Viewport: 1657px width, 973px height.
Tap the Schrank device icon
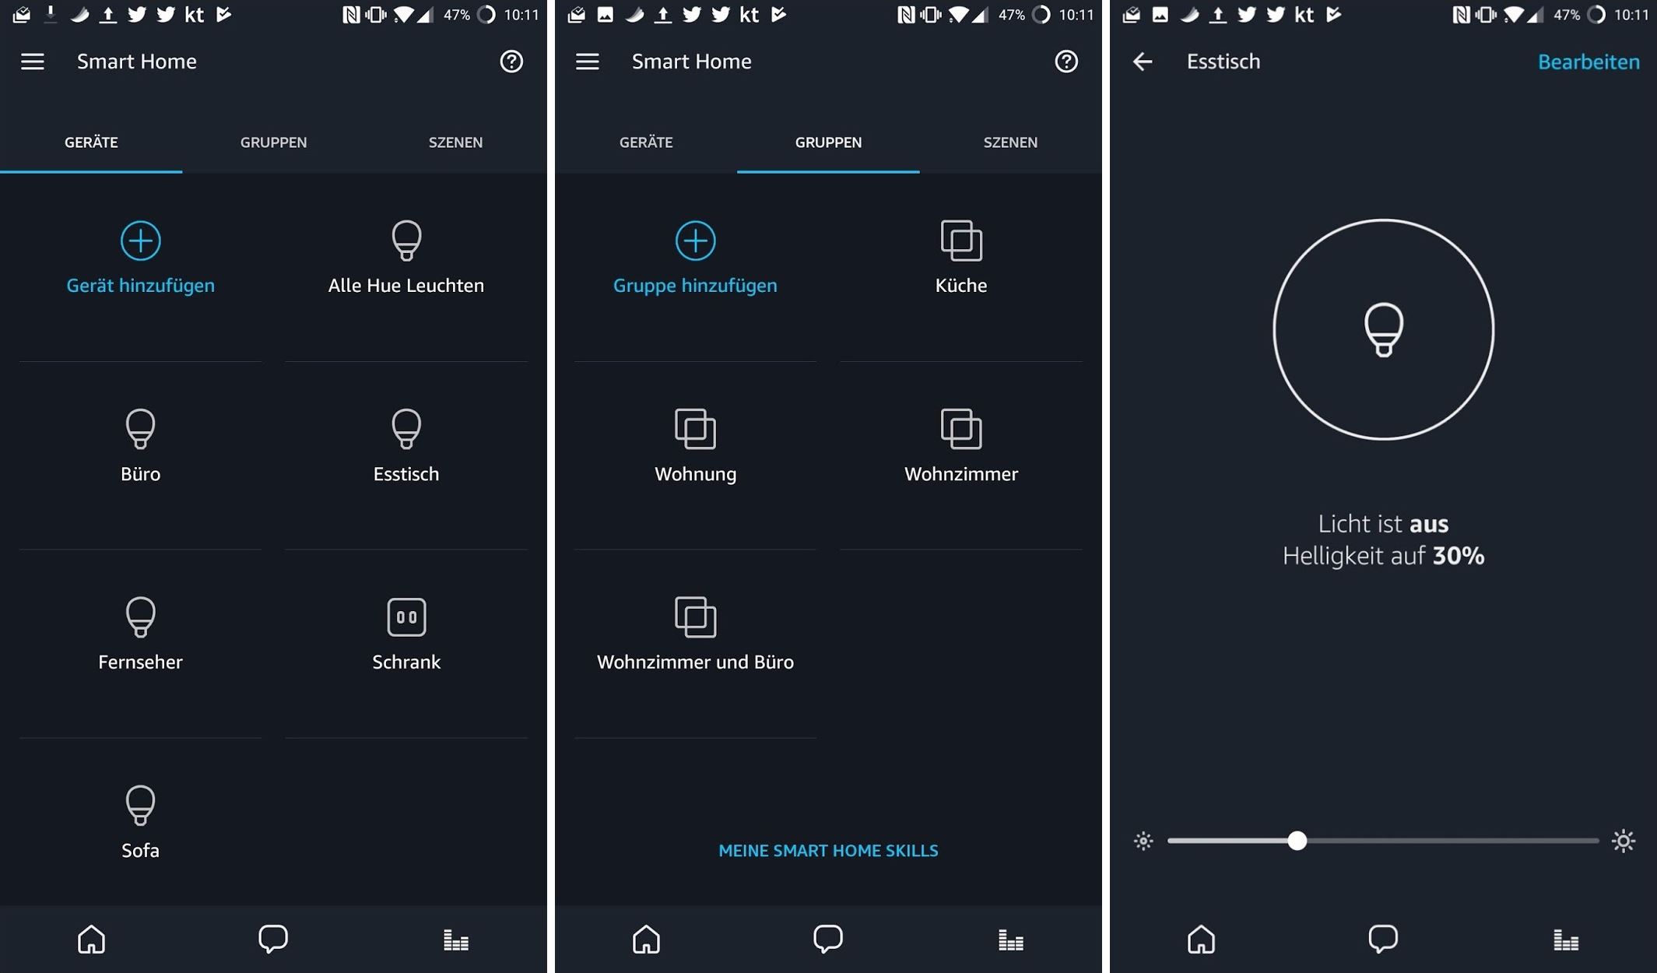[x=408, y=616]
